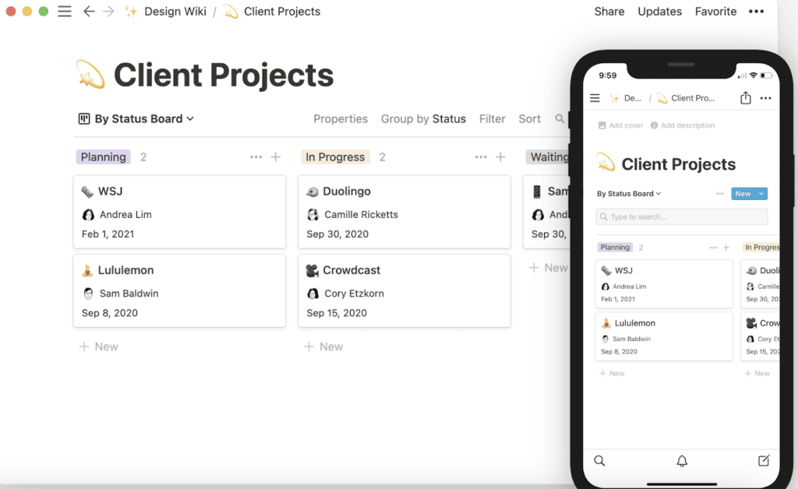Open desktop In Progress column options ellipsis
The image size is (798, 489).
[x=481, y=157]
